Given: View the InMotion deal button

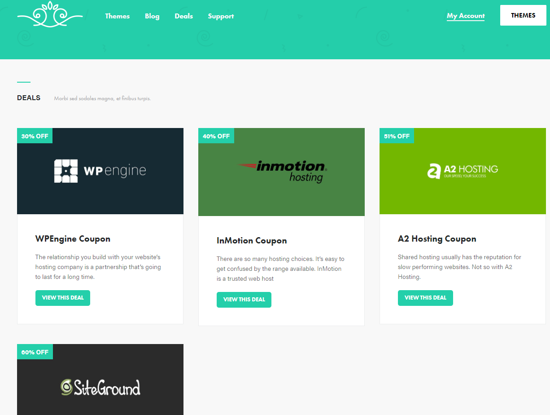Looking at the screenshot, I should click(x=244, y=300).
